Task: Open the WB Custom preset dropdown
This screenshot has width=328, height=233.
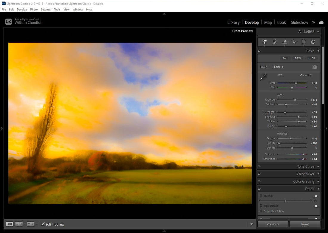Action: 306,75
